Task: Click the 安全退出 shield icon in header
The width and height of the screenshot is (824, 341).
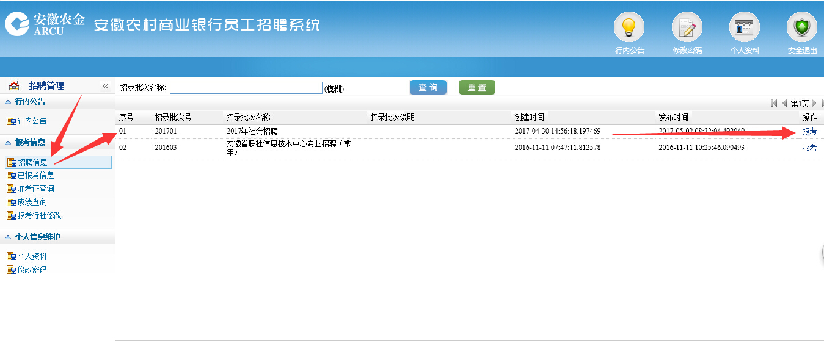Action: (802, 27)
